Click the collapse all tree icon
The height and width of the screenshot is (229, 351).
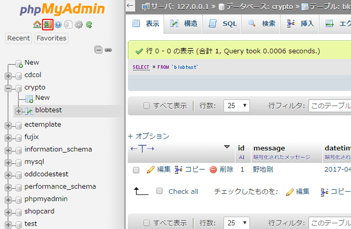98,50
